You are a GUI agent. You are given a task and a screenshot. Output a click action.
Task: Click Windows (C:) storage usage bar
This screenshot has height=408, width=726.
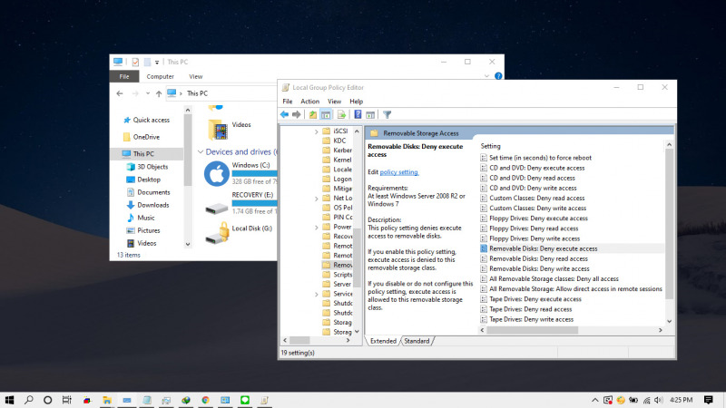(x=255, y=173)
